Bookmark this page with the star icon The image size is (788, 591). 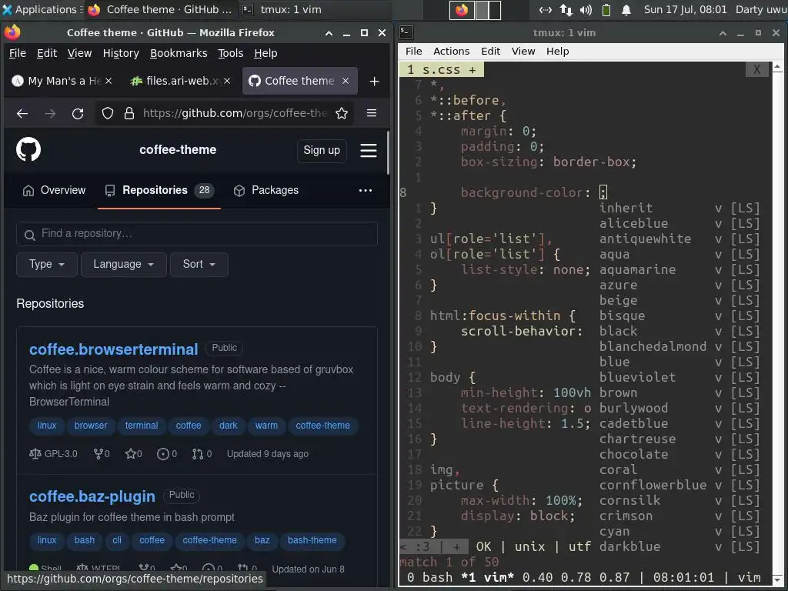point(342,114)
